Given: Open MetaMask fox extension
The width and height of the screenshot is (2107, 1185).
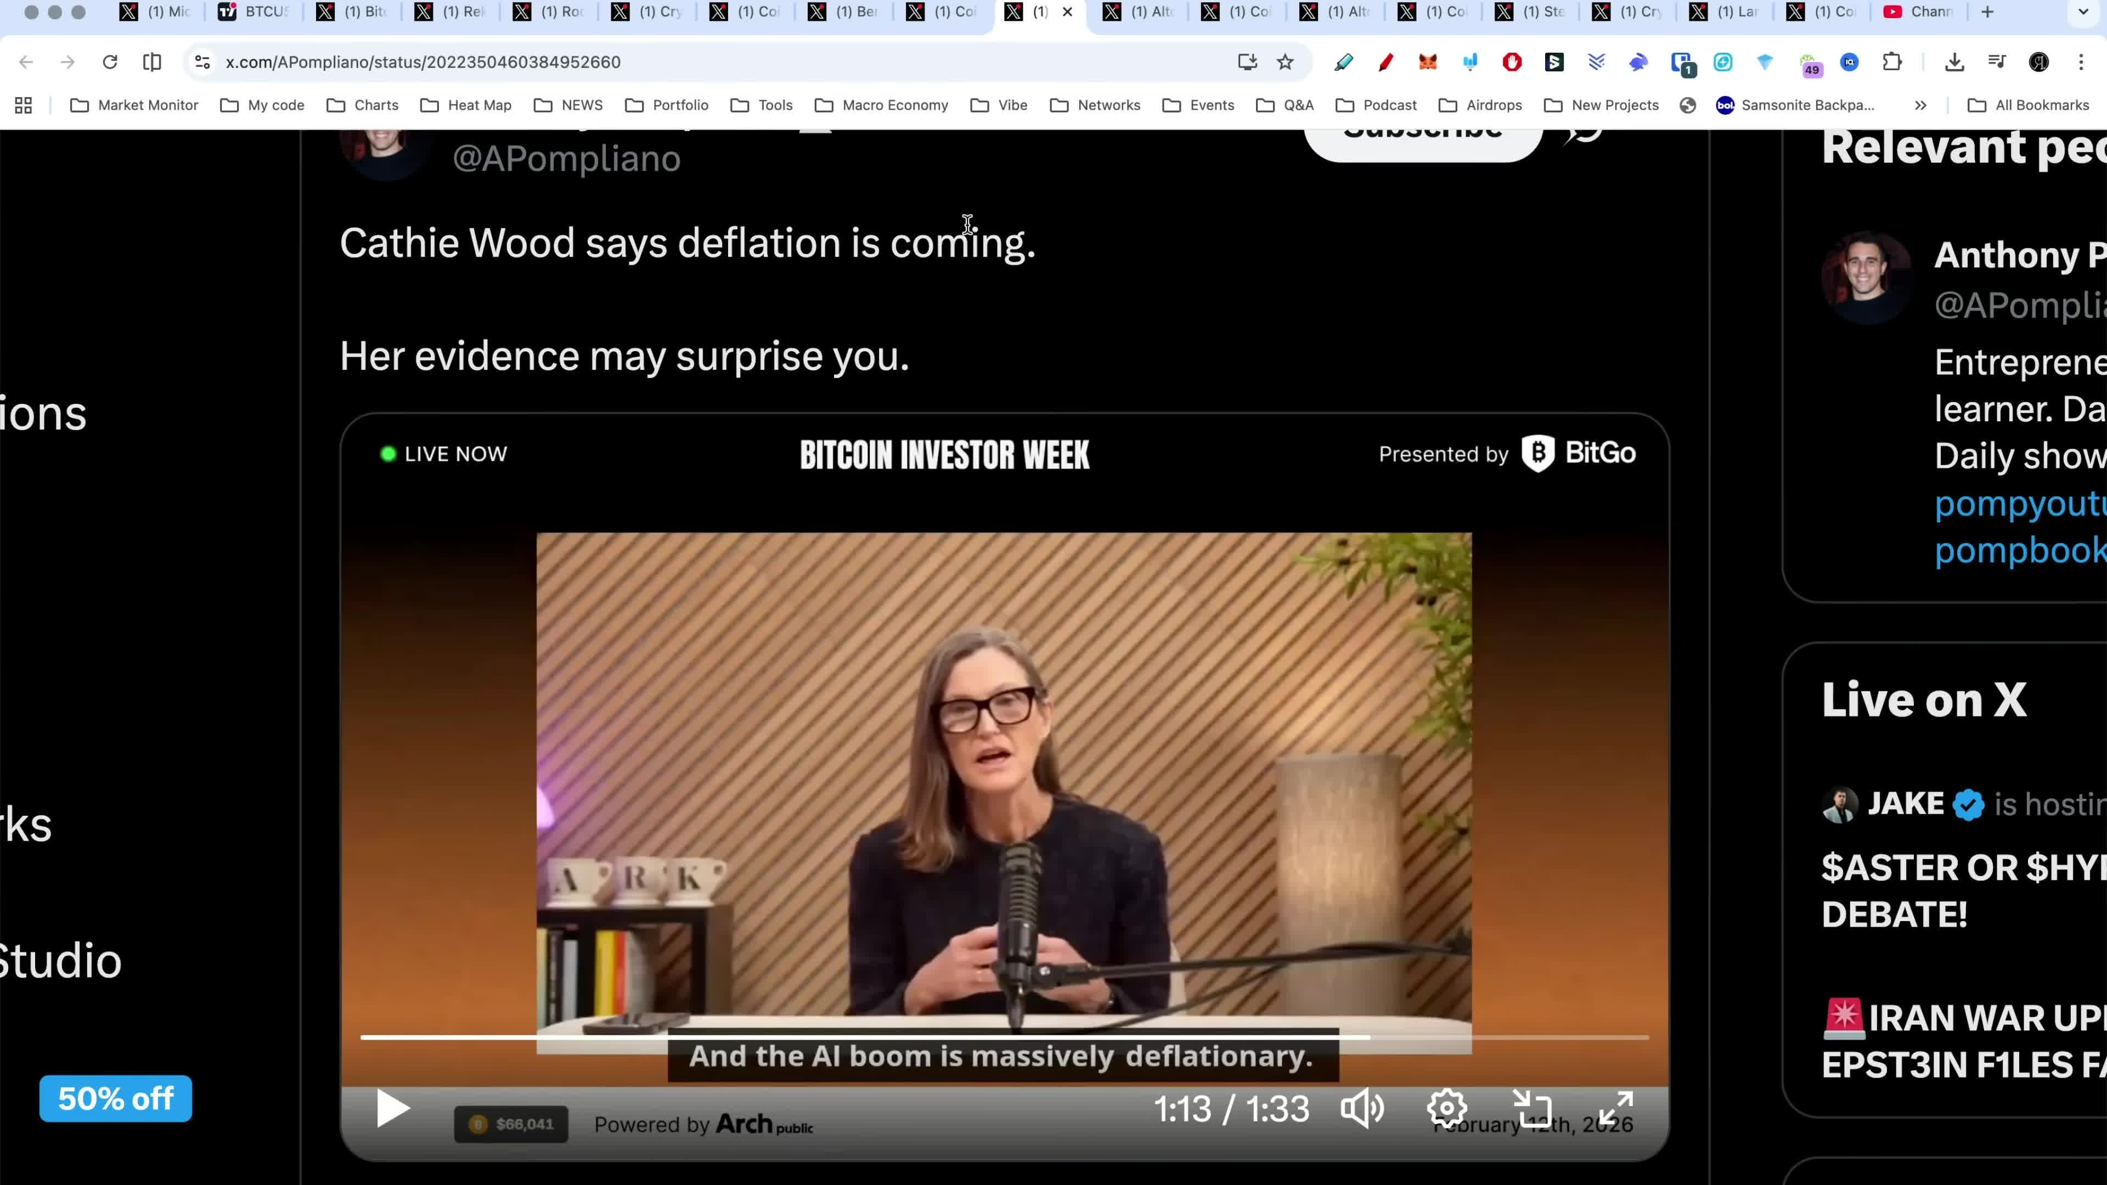Looking at the screenshot, I should click(x=1428, y=62).
